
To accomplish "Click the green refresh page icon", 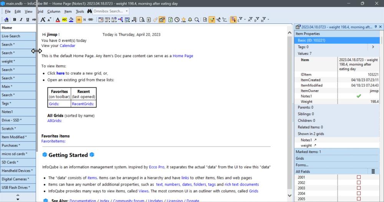I will pyautogui.click(x=170, y=20).
